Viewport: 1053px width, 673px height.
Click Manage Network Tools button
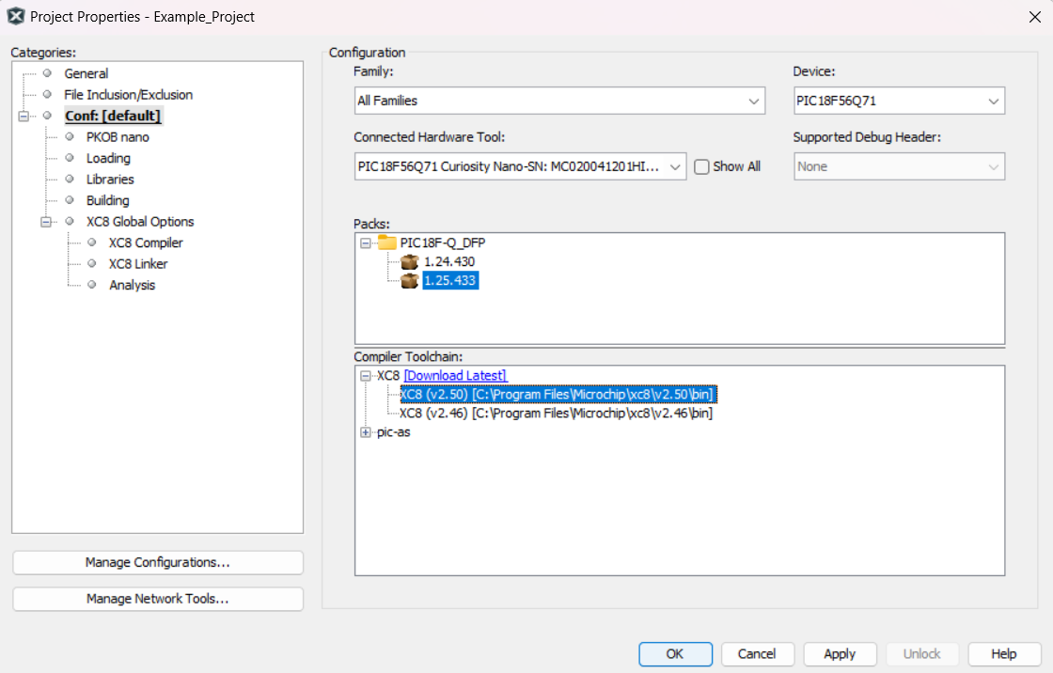coord(158,599)
